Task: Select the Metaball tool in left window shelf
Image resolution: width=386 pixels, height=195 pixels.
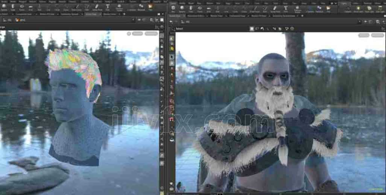Action: click(x=141, y=8)
